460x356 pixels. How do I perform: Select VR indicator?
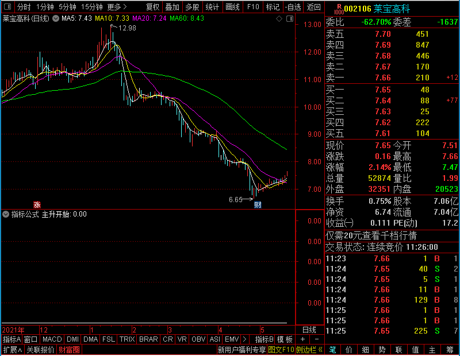(182, 339)
